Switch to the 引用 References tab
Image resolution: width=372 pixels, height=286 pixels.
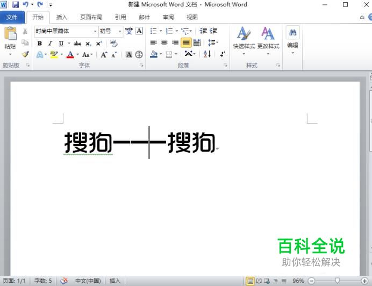[x=120, y=17]
